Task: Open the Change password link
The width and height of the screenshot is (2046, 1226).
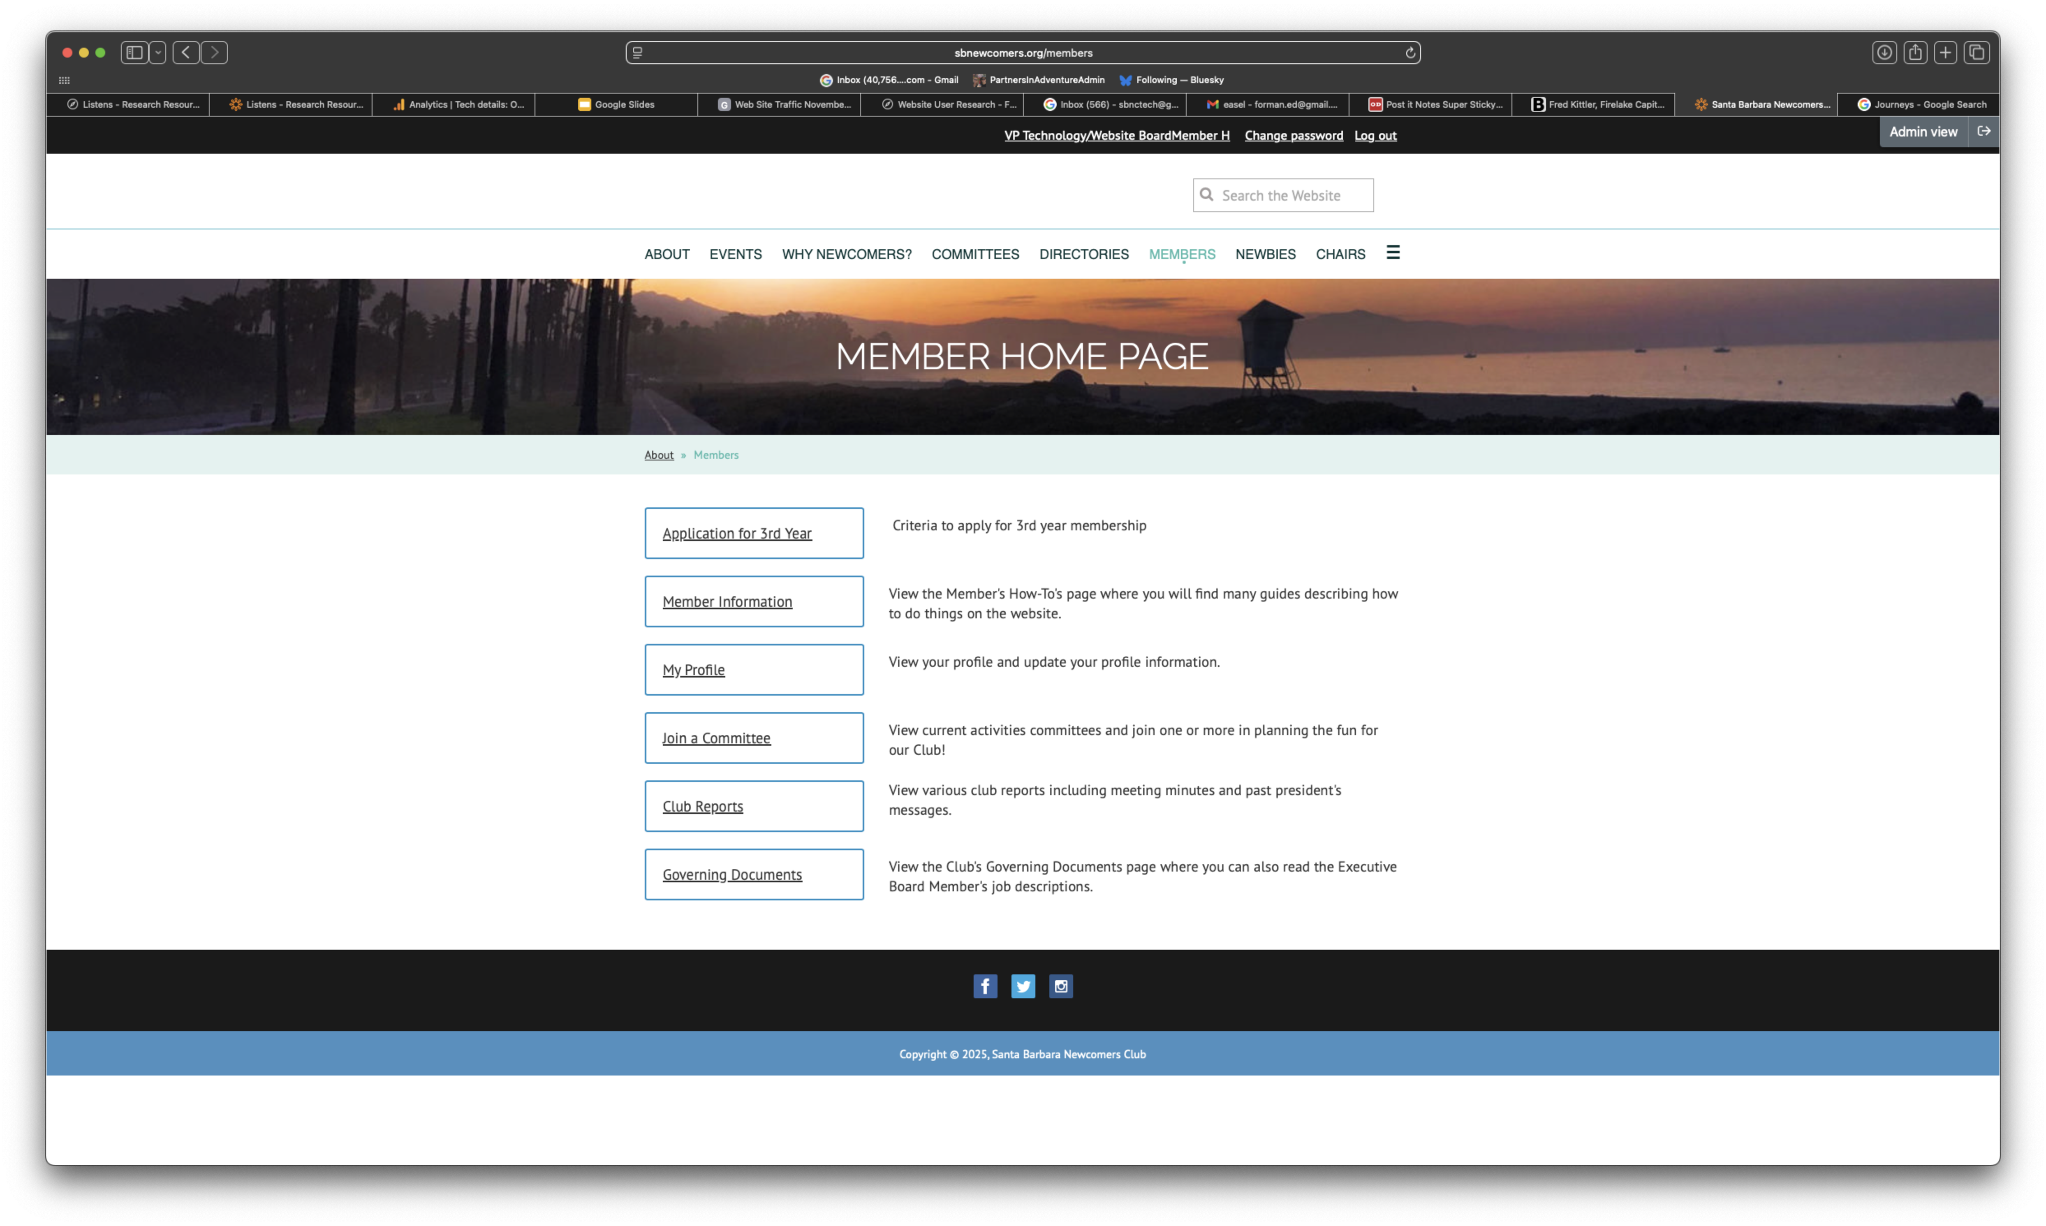Action: [1294, 135]
